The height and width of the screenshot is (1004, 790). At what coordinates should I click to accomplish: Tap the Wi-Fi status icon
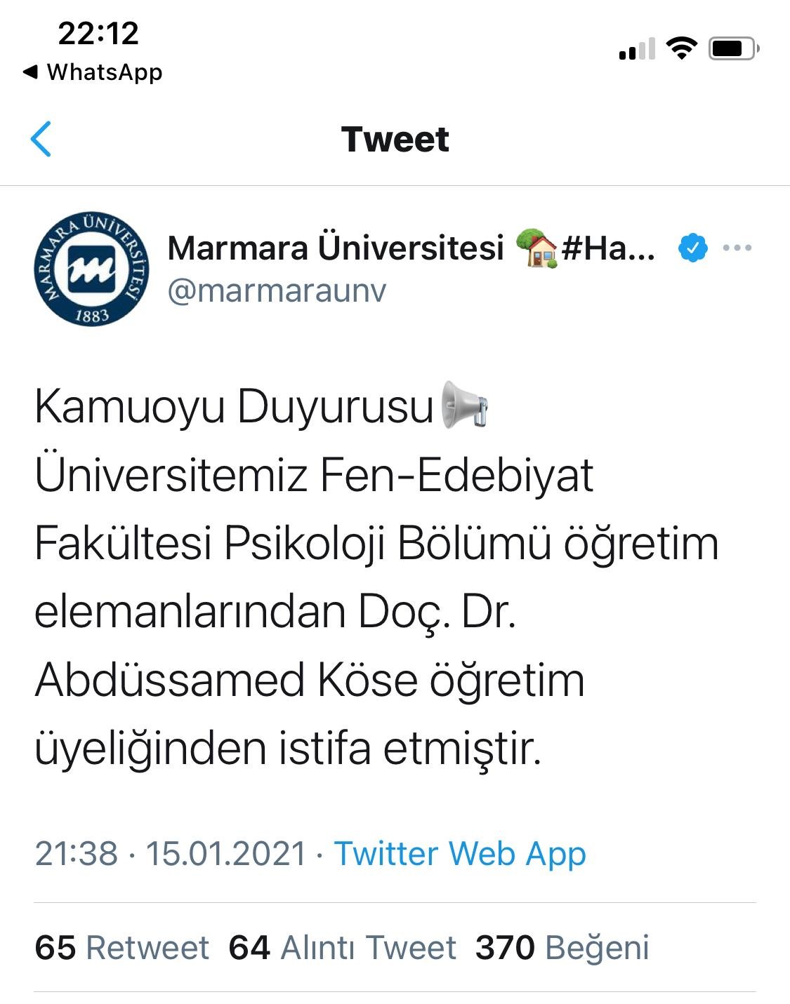tap(681, 48)
